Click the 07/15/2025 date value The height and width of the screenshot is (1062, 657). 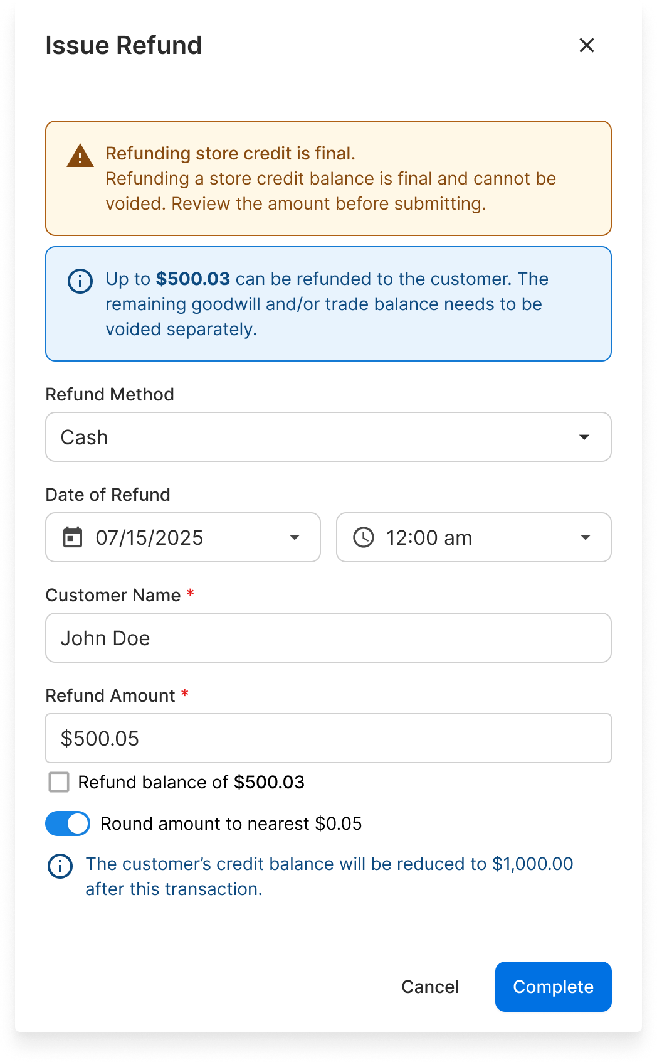pyautogui.click(x=149, y=538)
